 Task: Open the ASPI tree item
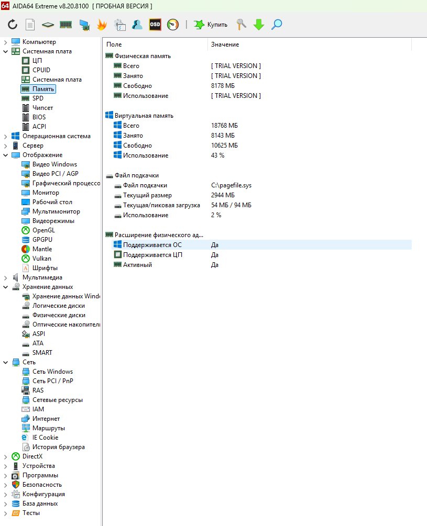[x=39, y=334]
